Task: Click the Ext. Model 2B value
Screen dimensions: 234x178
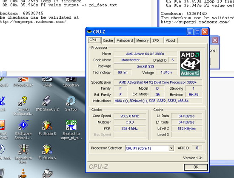Action: pyautogui.click(x=157, y=95)
